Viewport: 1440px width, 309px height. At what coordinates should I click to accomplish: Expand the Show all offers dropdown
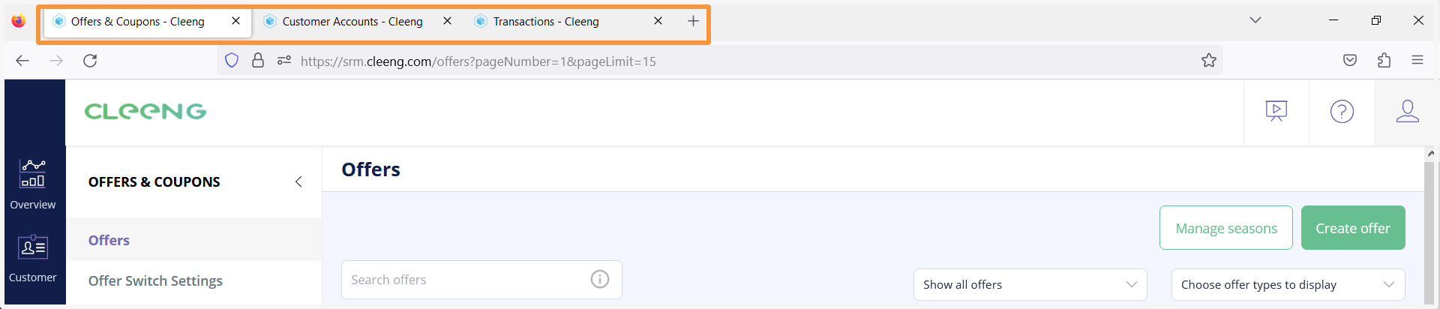[1030, 285]
